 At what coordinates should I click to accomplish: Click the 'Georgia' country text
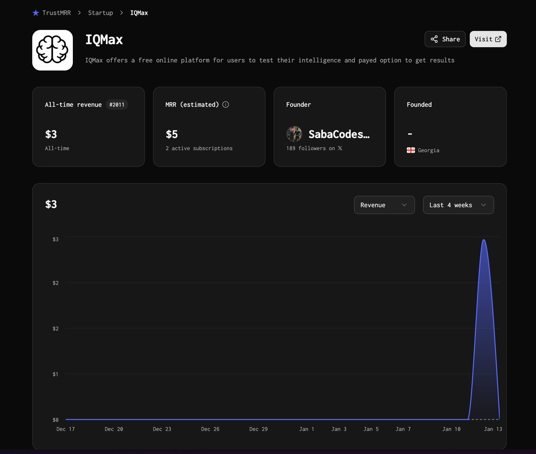pyautogui.click(x=428, y=150)
